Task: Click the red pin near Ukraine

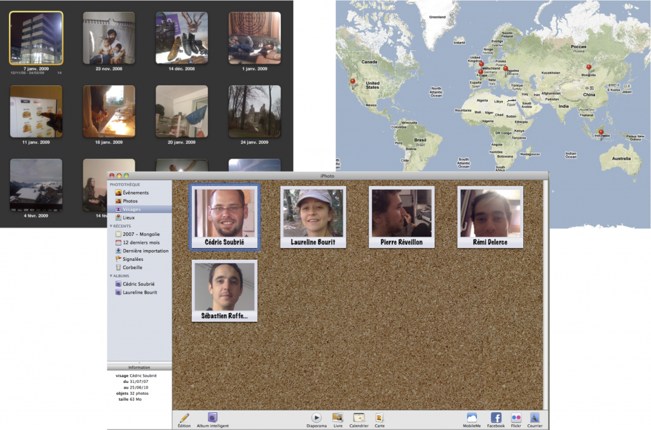Action: pos(505,69)
